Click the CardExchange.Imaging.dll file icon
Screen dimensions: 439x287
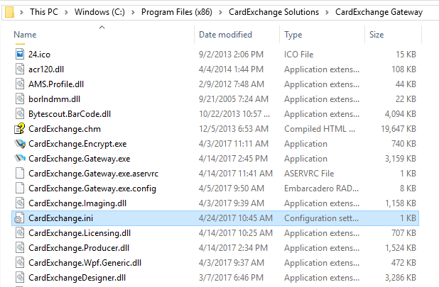20,203
